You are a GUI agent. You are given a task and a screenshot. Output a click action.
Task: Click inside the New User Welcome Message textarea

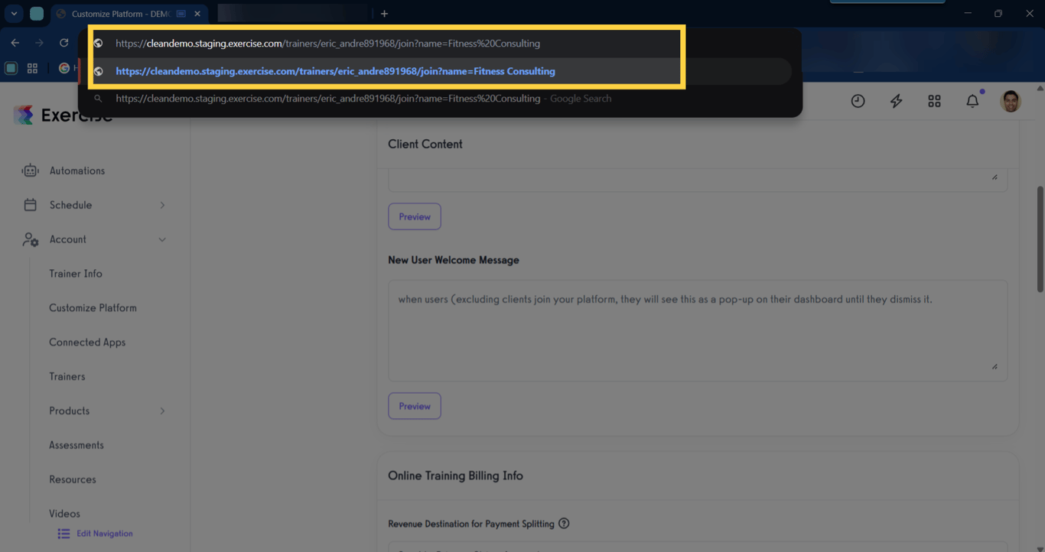tap(698, 330)
